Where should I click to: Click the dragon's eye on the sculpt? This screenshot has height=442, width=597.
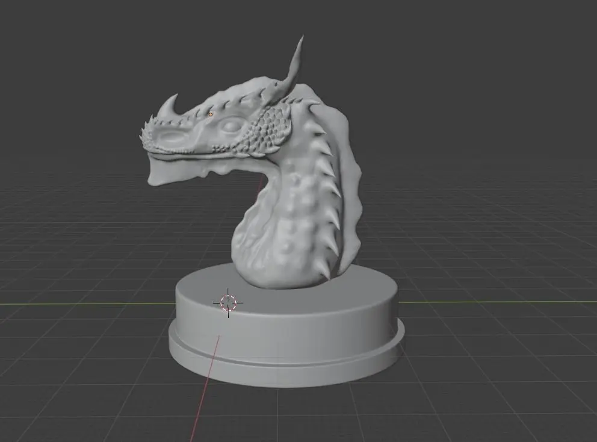tap(231, 125)
